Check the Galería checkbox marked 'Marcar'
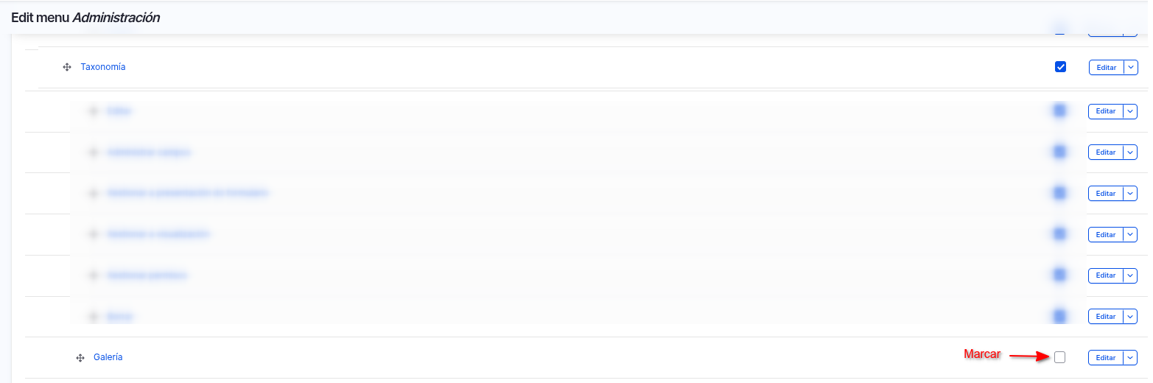The image size is (1153, 383). [x=1059, y=357]
